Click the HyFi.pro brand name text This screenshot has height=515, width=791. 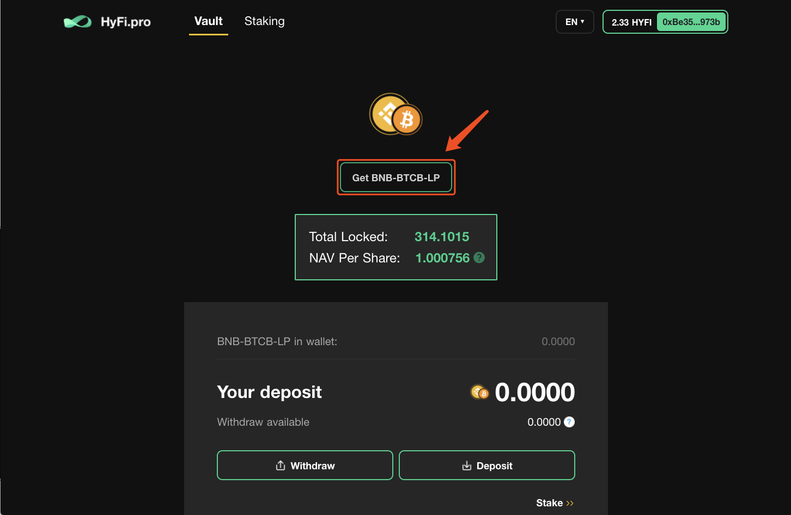(x=126, y=22)
